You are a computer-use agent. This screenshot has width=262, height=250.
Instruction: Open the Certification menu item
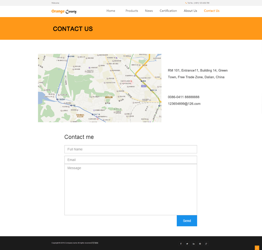point(168,11)
